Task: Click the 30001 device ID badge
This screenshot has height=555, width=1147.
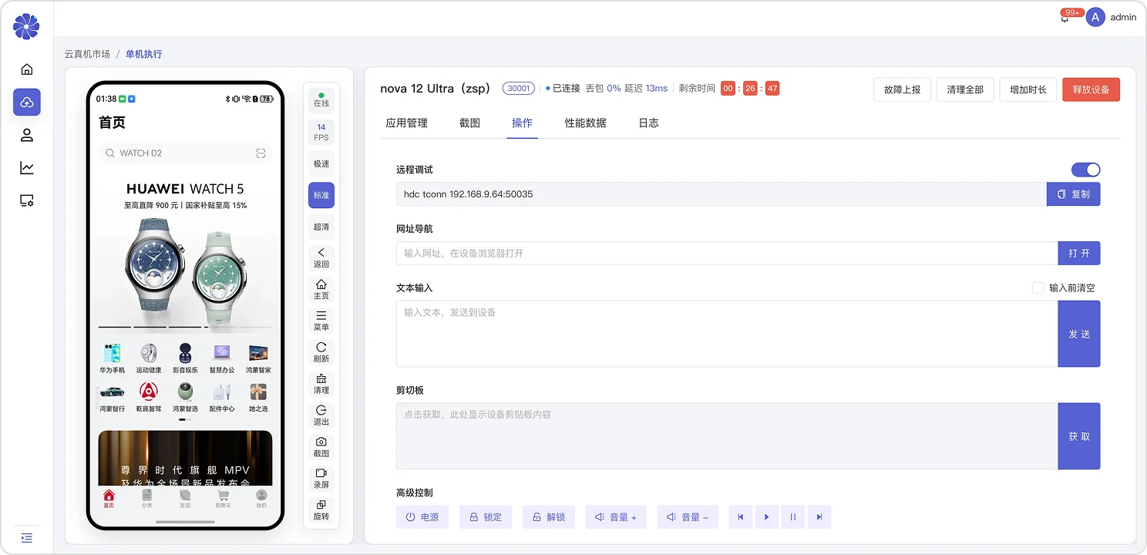Action: [x=519, y=88]
